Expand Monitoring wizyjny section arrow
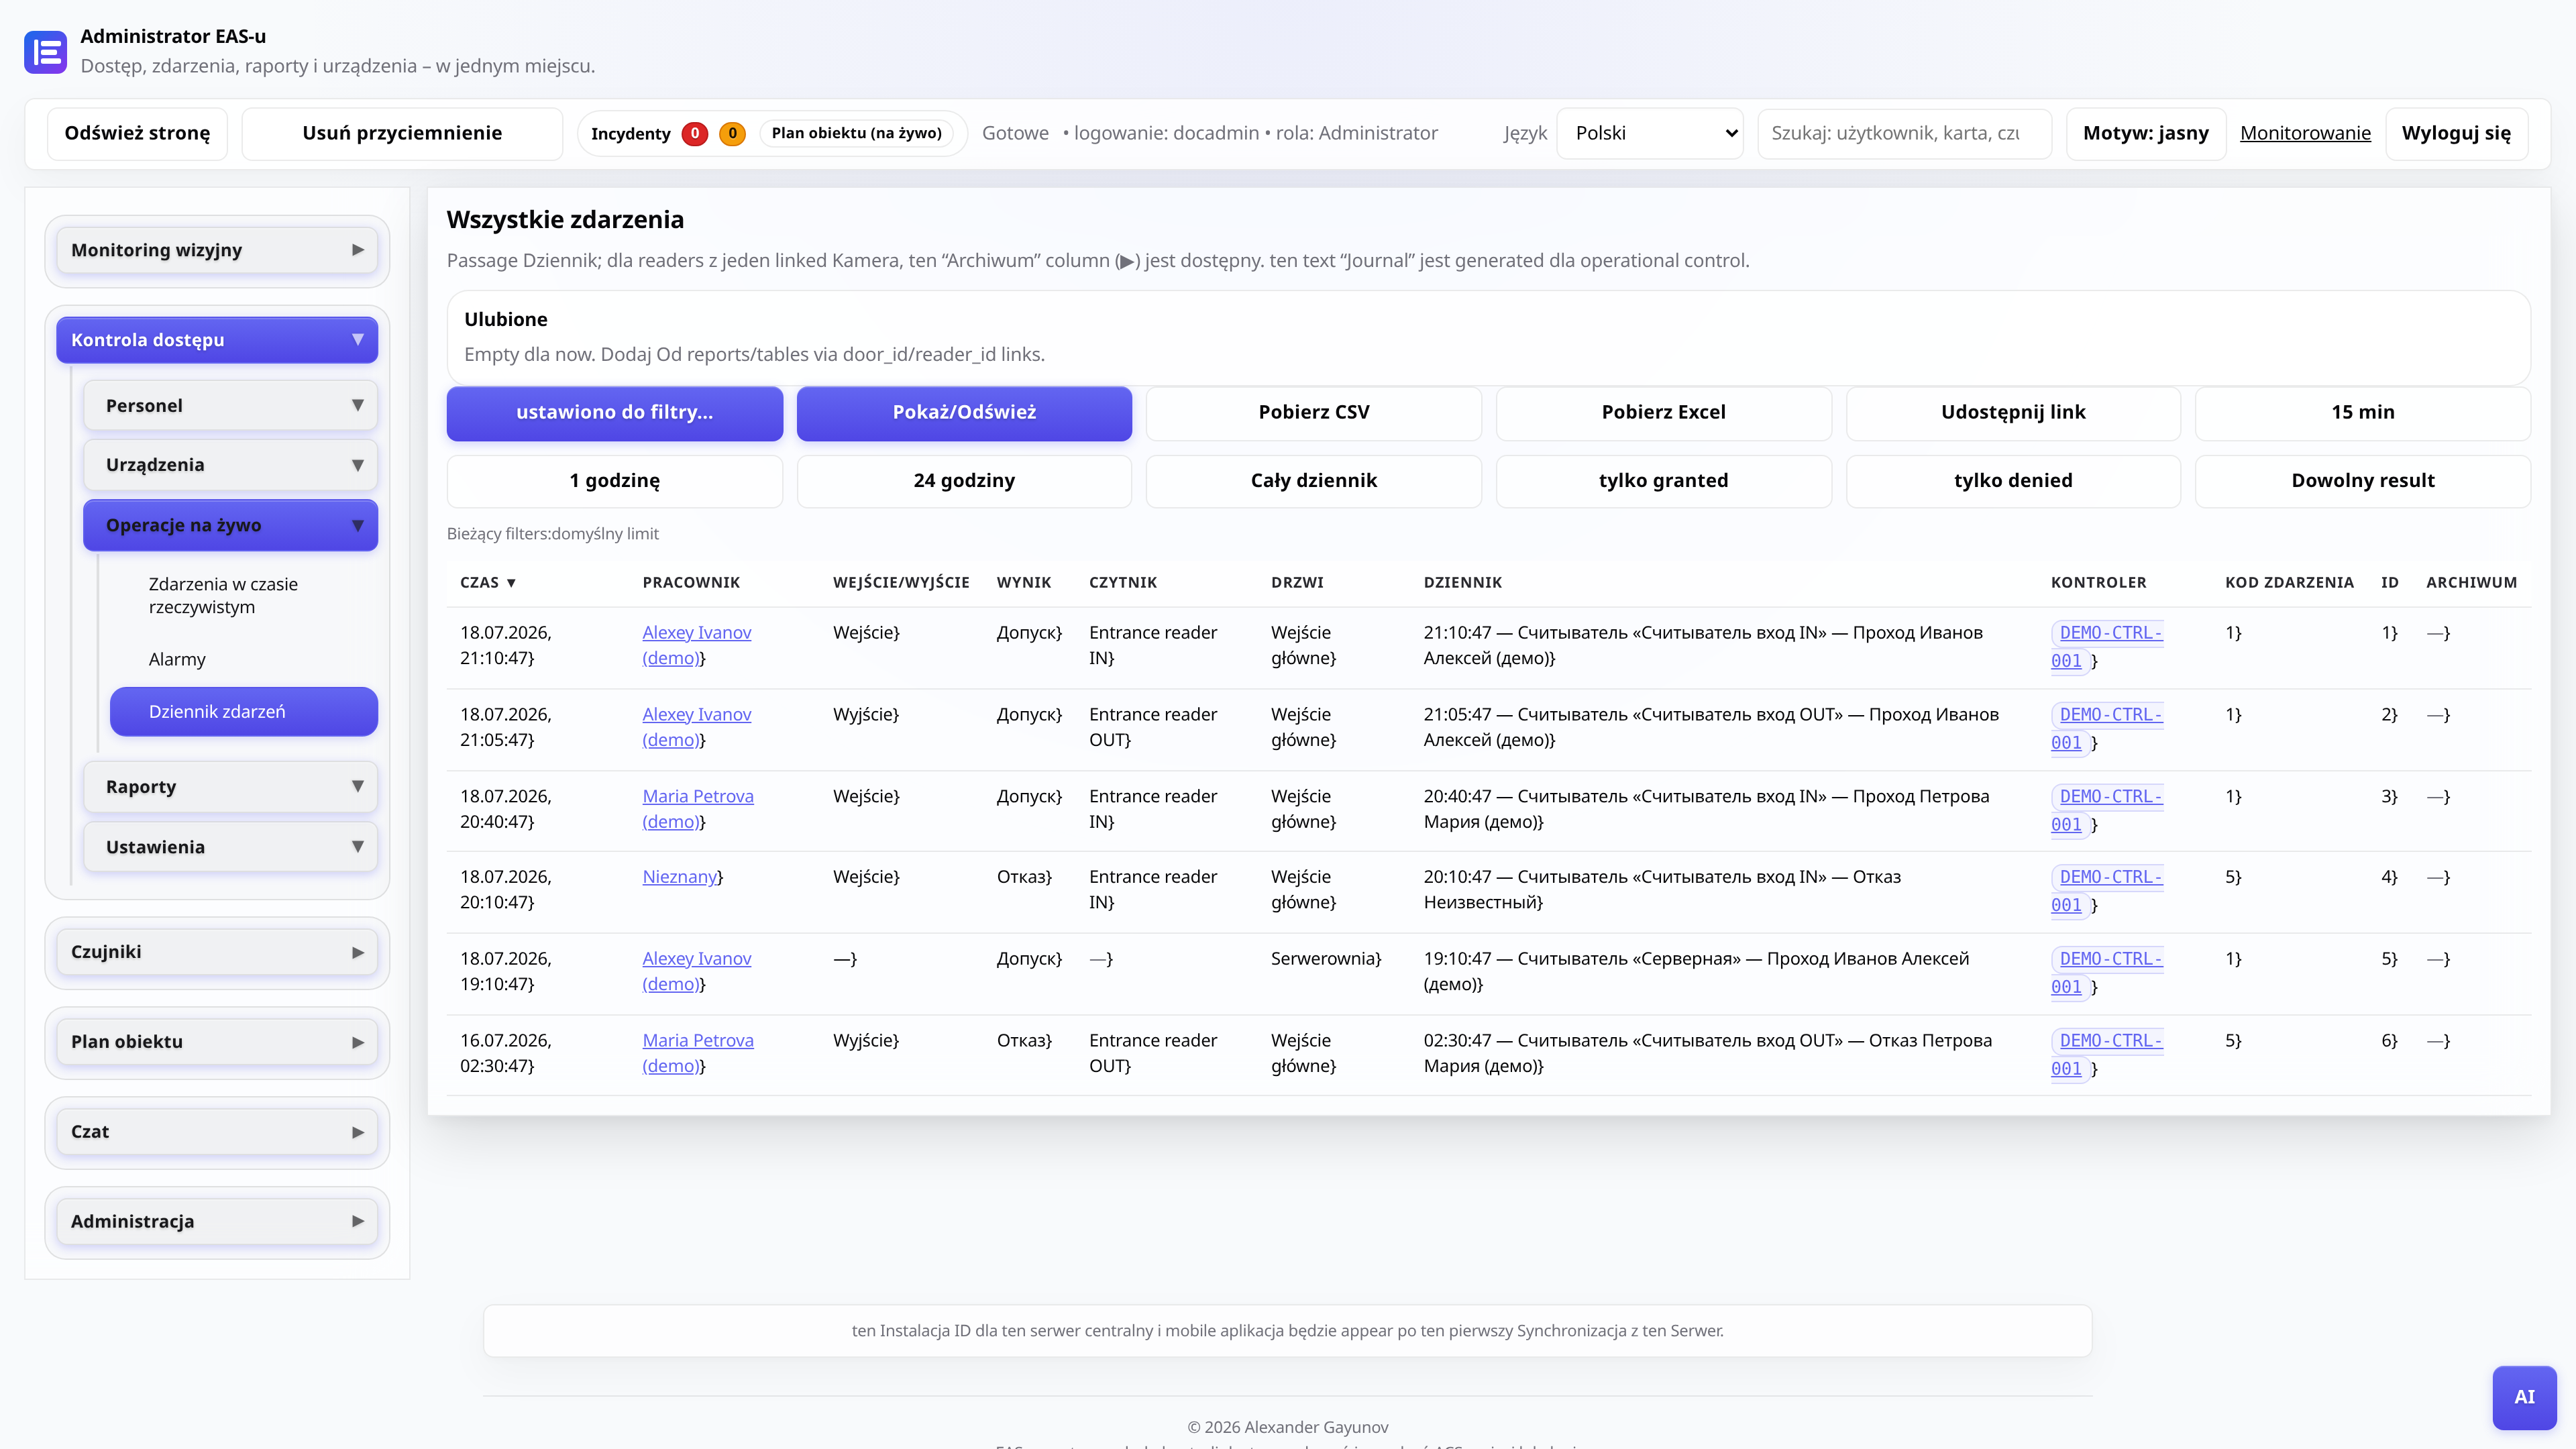The width and height of the screenshot is (2576, 1449). point(357,250)
